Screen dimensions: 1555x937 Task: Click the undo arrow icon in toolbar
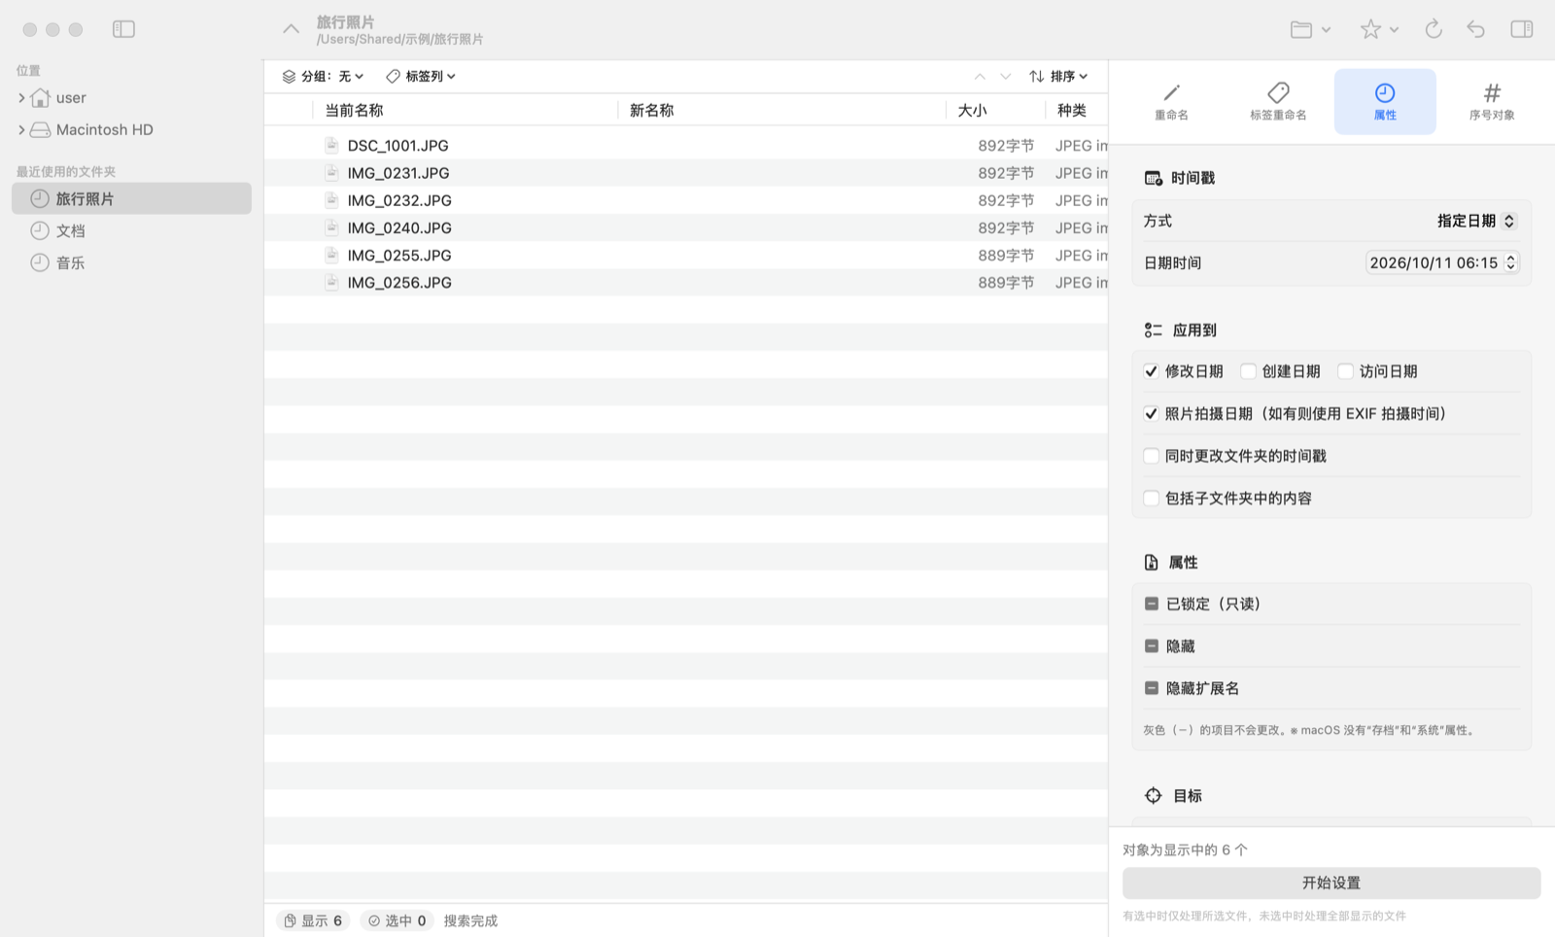click(x=1476, y=29)
